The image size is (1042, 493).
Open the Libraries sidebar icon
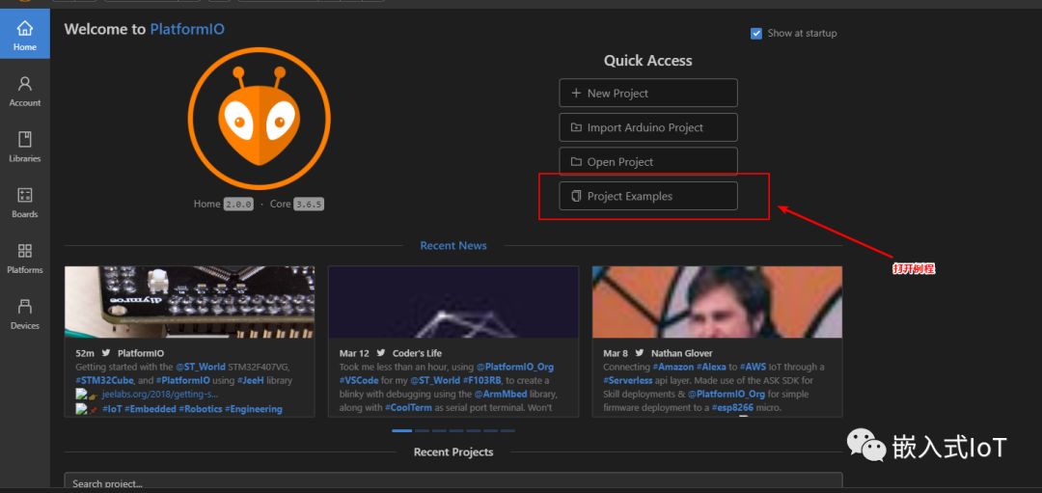tap(25, 146)
